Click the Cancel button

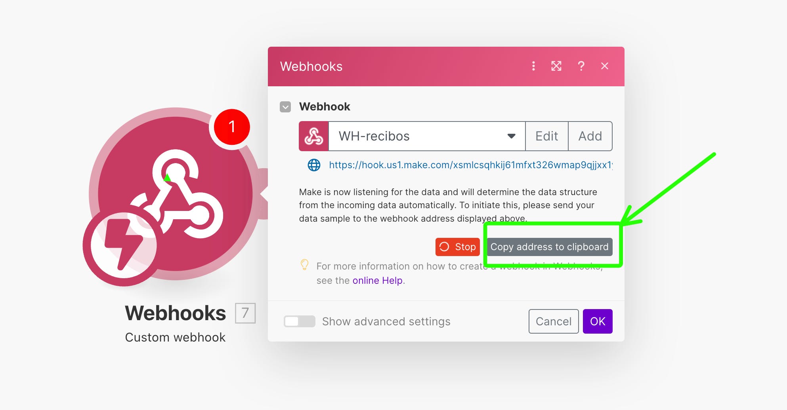click(554, 321)
